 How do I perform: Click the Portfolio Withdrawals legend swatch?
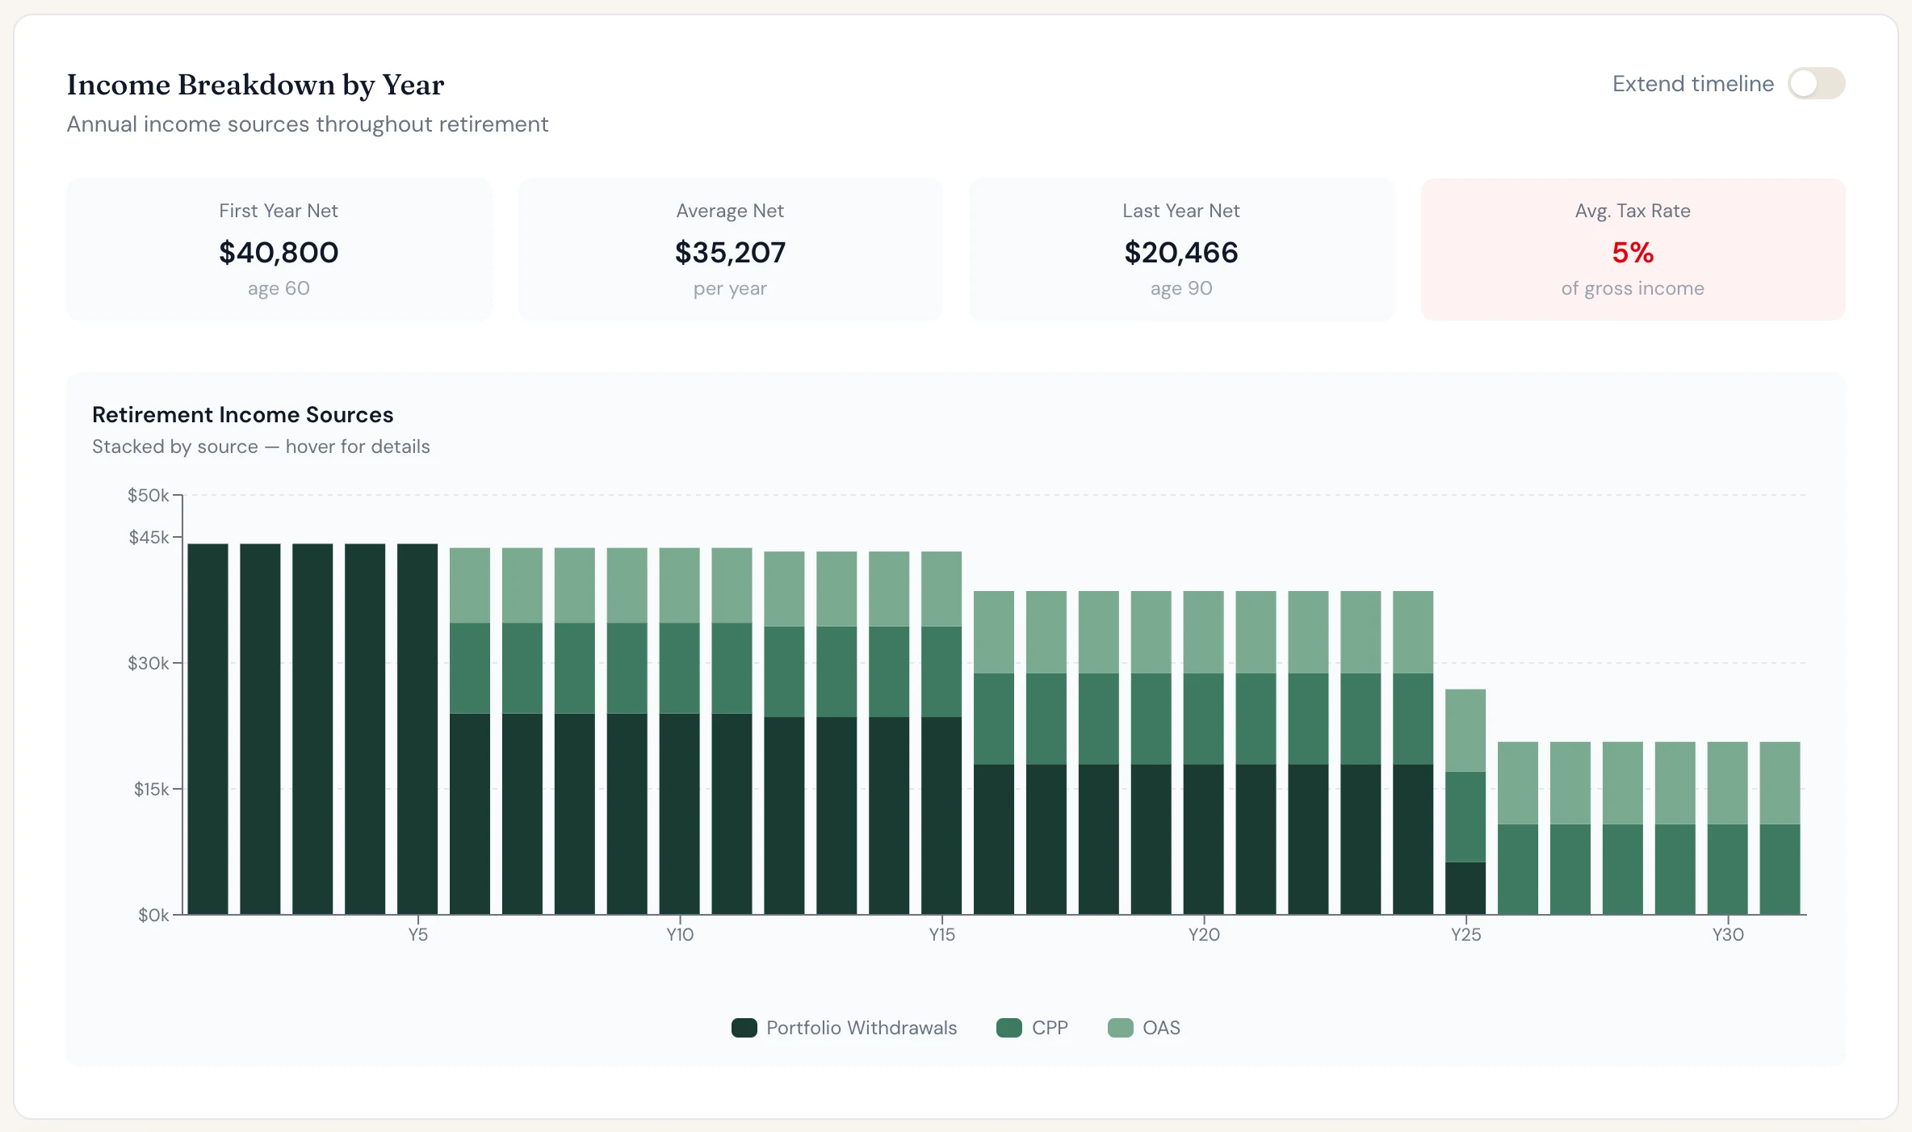pyautogui.click(x=744, y=1028)
